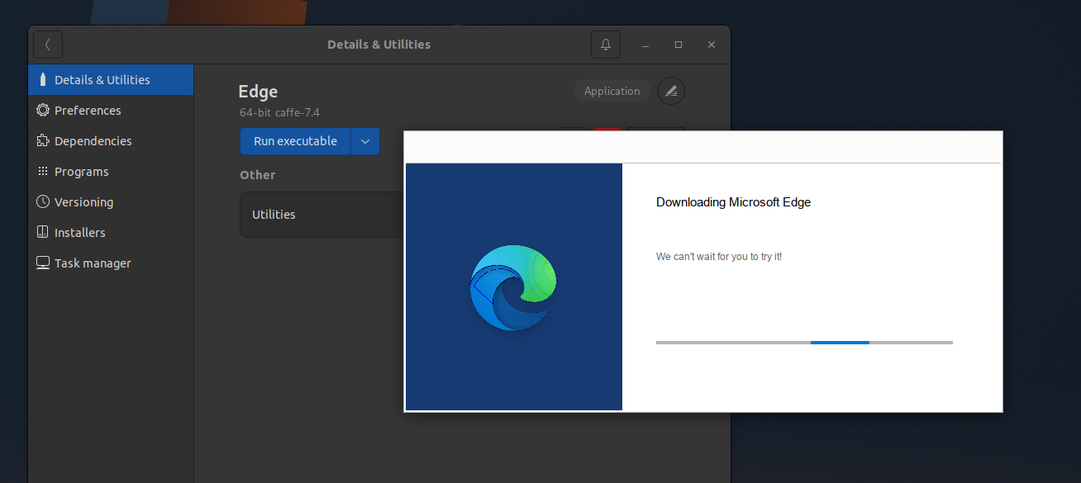Click the 'Details & Utilities' window title
Screen dimensions: 1081x483
[x=379, y=45]
